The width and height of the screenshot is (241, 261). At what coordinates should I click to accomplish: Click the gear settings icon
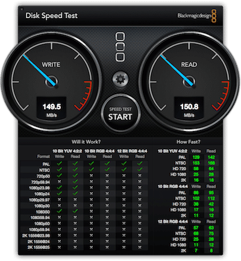pyautogui.click(x=120, y=79)
